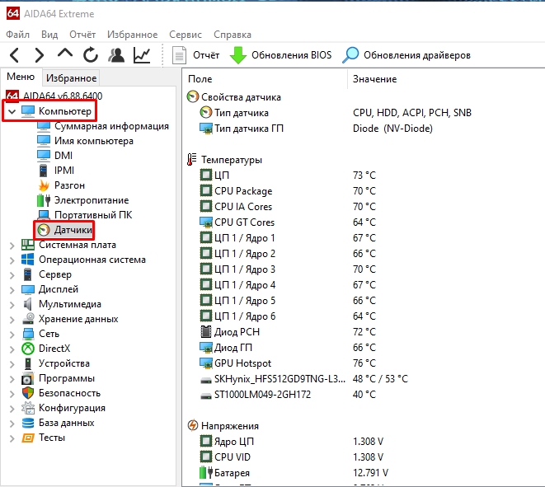Click the Отчёт toolbar button label
Screen dimensions: 545x487
coord(206,55)
